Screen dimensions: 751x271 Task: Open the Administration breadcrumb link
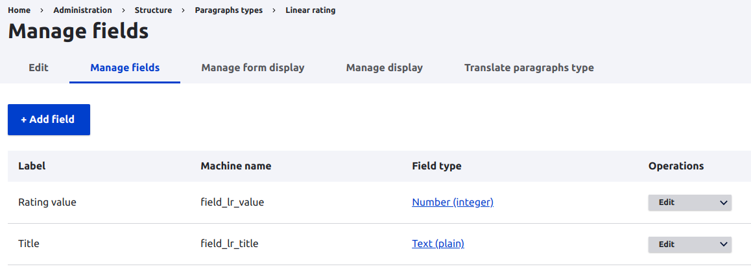(x=82, y=10)
